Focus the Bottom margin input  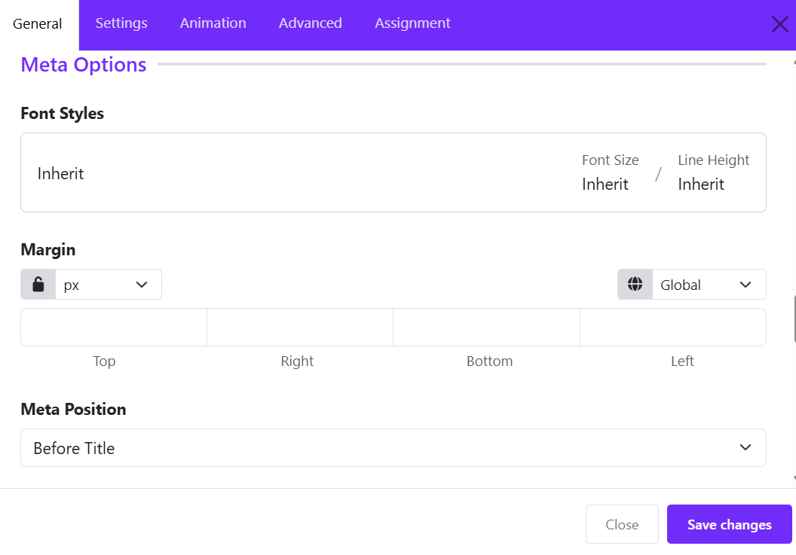[x=486, y=328]
